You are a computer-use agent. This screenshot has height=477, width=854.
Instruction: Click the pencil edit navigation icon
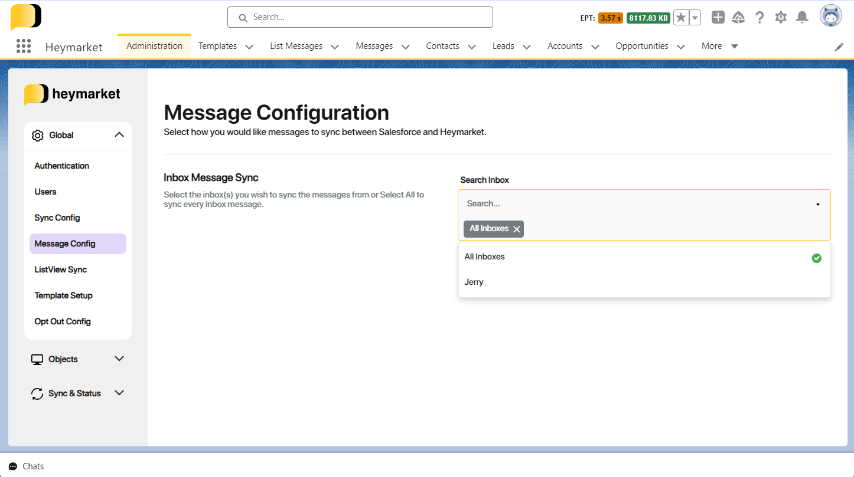(x=839, y=47)
